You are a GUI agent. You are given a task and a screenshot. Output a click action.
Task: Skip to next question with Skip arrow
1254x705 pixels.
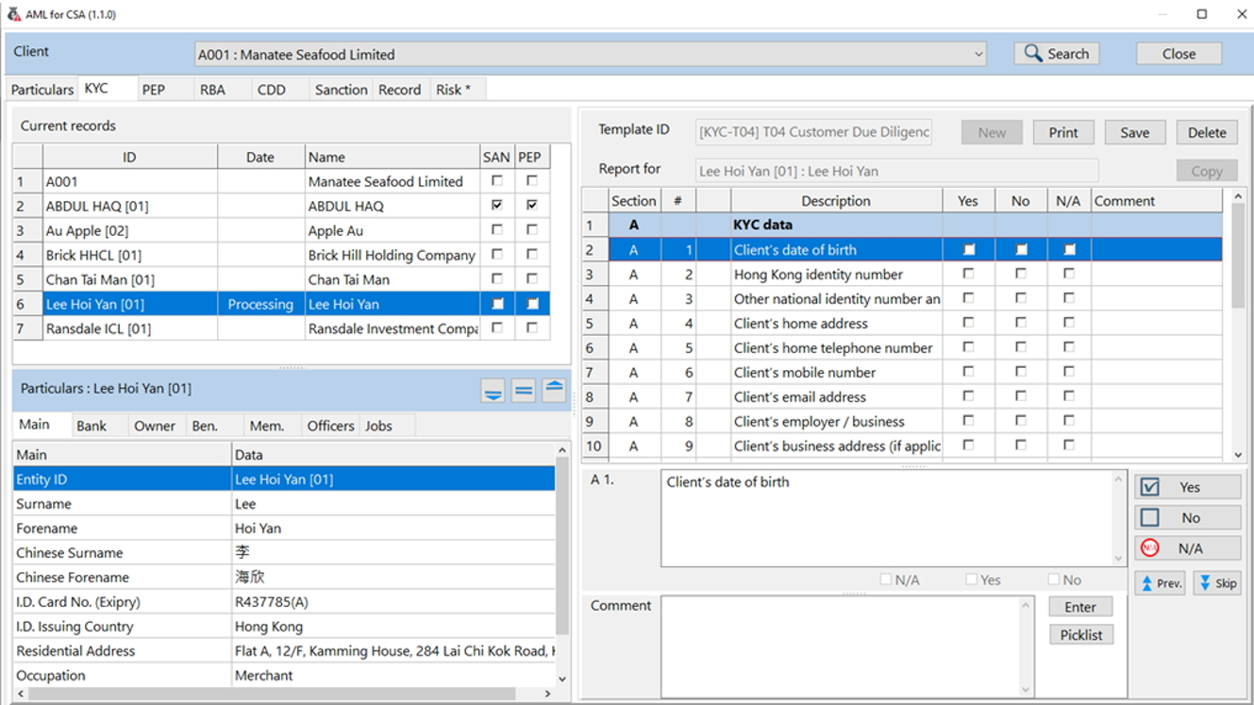(1216, 583)
